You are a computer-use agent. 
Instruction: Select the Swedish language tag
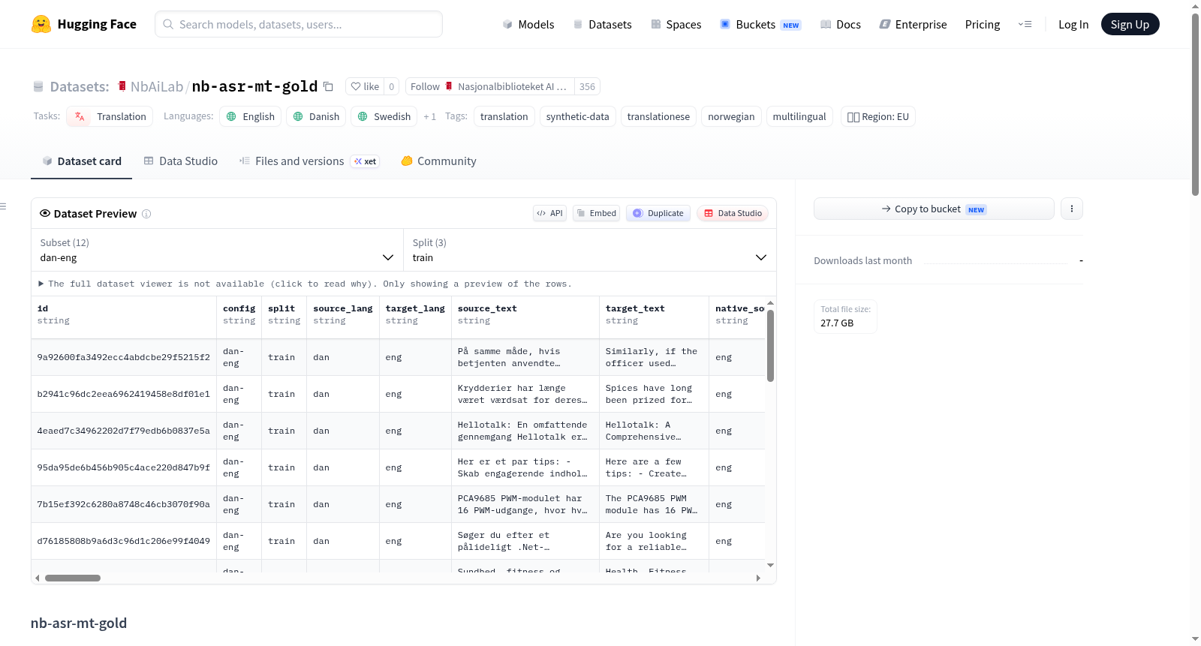point(384,116)
